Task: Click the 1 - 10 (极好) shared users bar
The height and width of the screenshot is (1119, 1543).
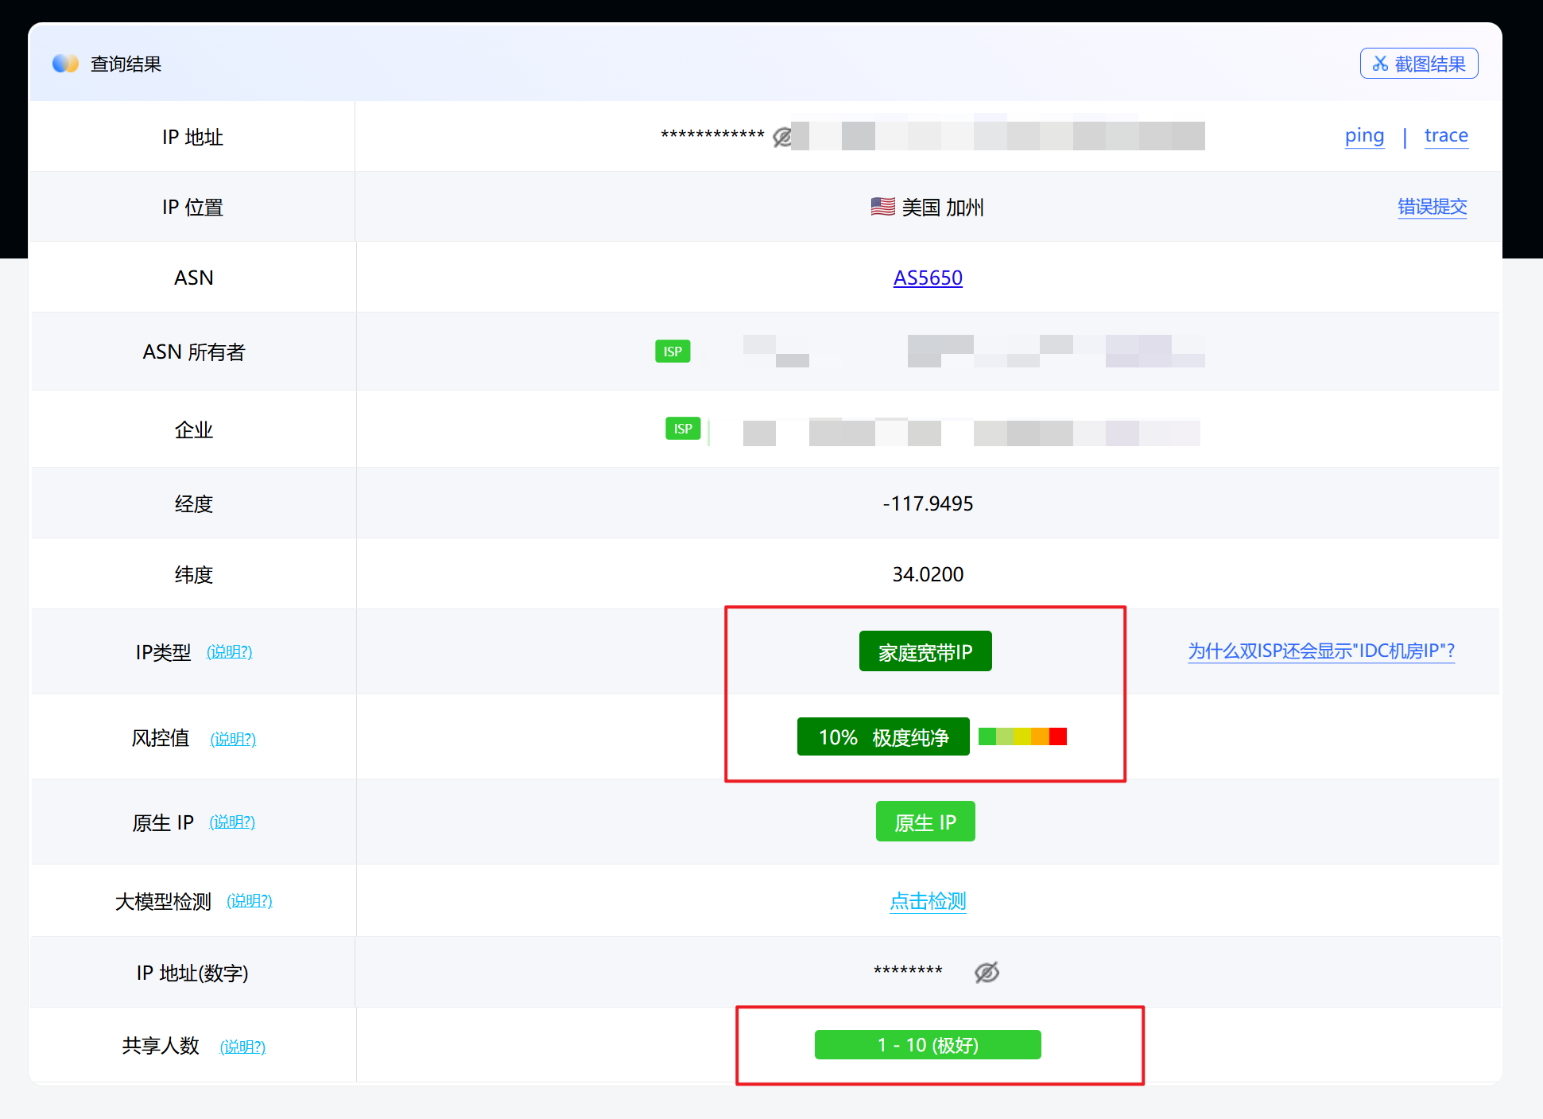Action: point(928,1045)
